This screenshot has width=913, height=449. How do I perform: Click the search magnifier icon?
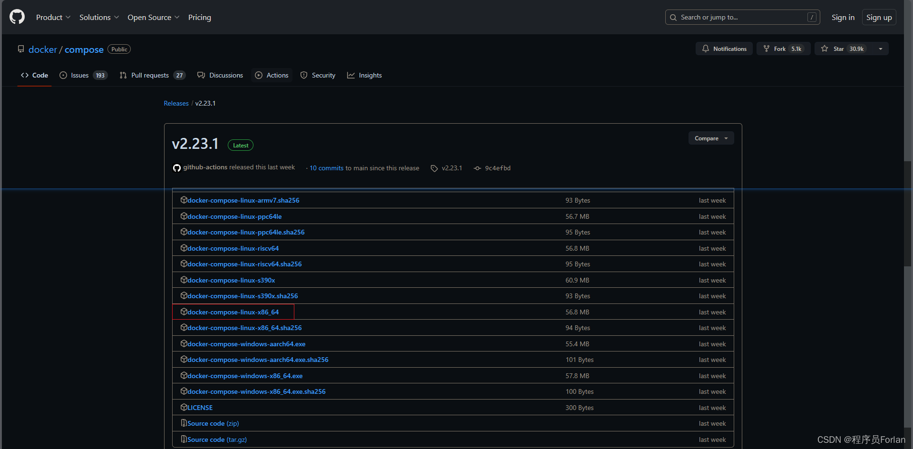coord(673,18)
